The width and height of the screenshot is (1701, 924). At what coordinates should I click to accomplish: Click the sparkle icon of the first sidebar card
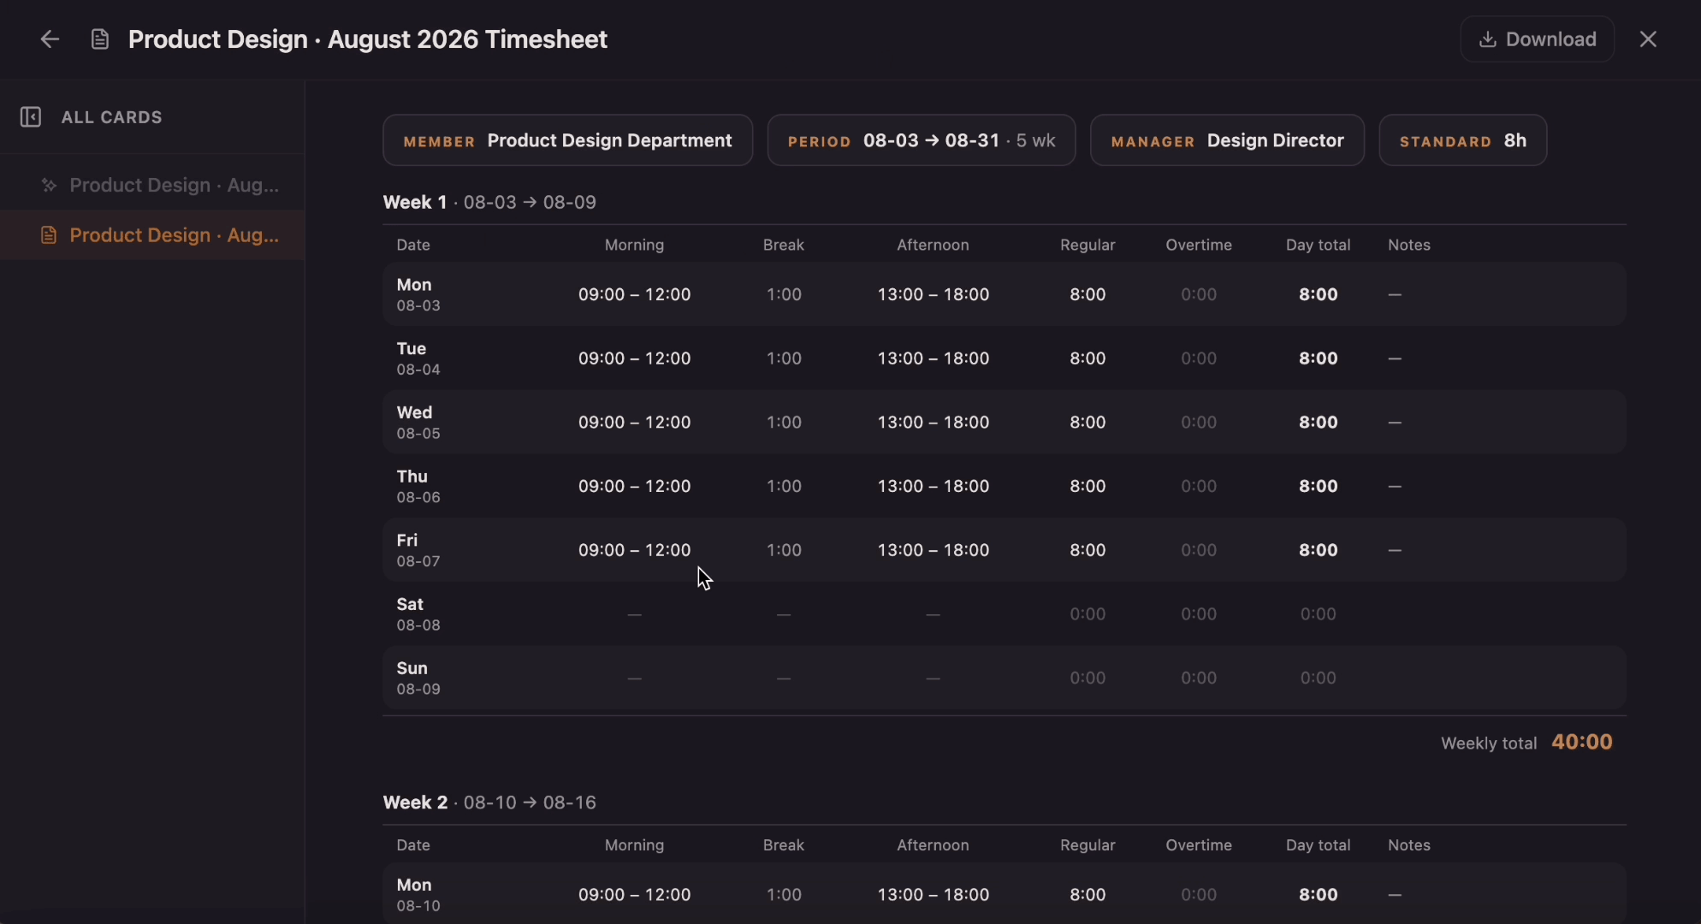pyautogui.click(x=49, y=185)
